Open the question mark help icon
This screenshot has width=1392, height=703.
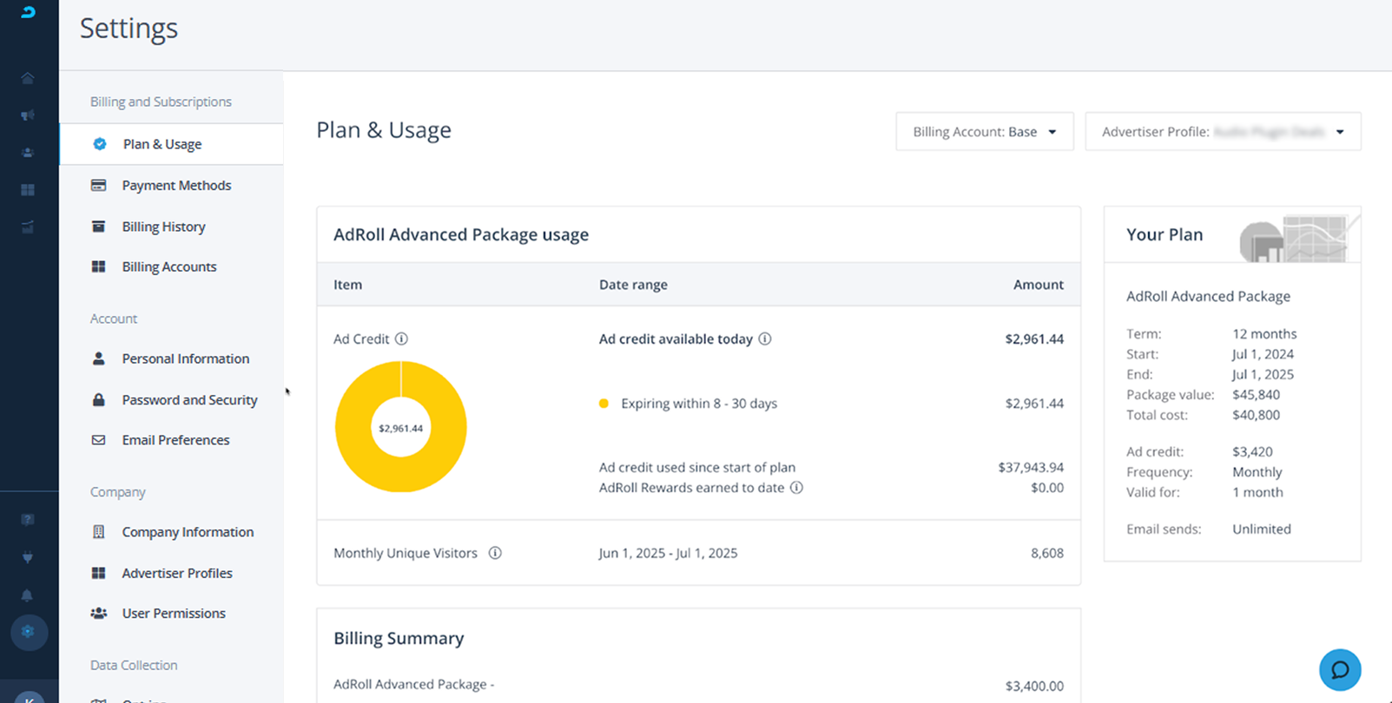(x=28, y=520)
